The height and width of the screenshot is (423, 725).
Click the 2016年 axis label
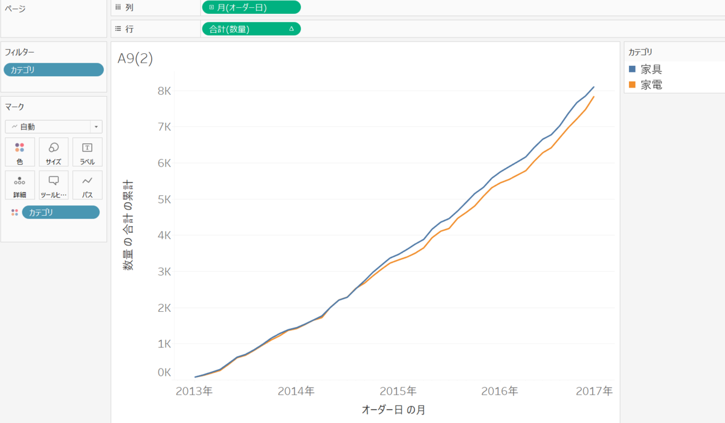500,391
